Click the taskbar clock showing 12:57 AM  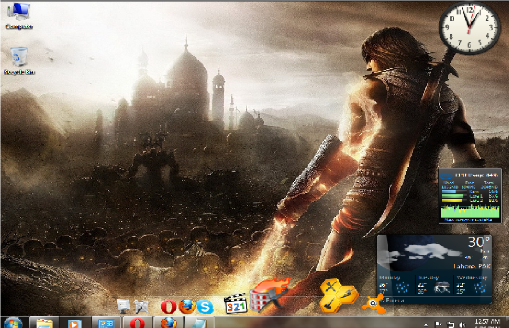487,323
